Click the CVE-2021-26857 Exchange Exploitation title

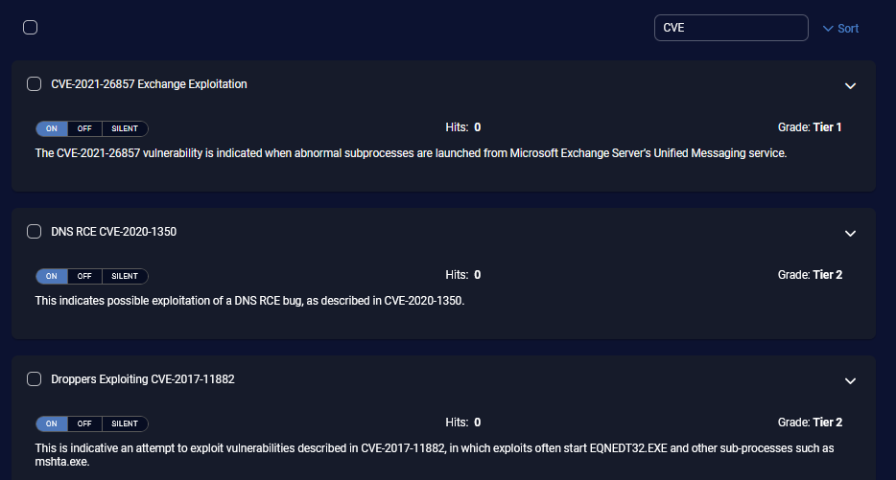pyautogui.click(x=149, y=84)
